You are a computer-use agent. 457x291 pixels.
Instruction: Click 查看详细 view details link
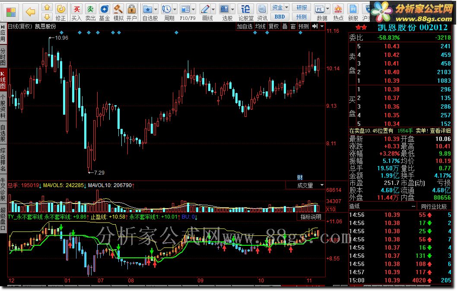coord(440,131)
